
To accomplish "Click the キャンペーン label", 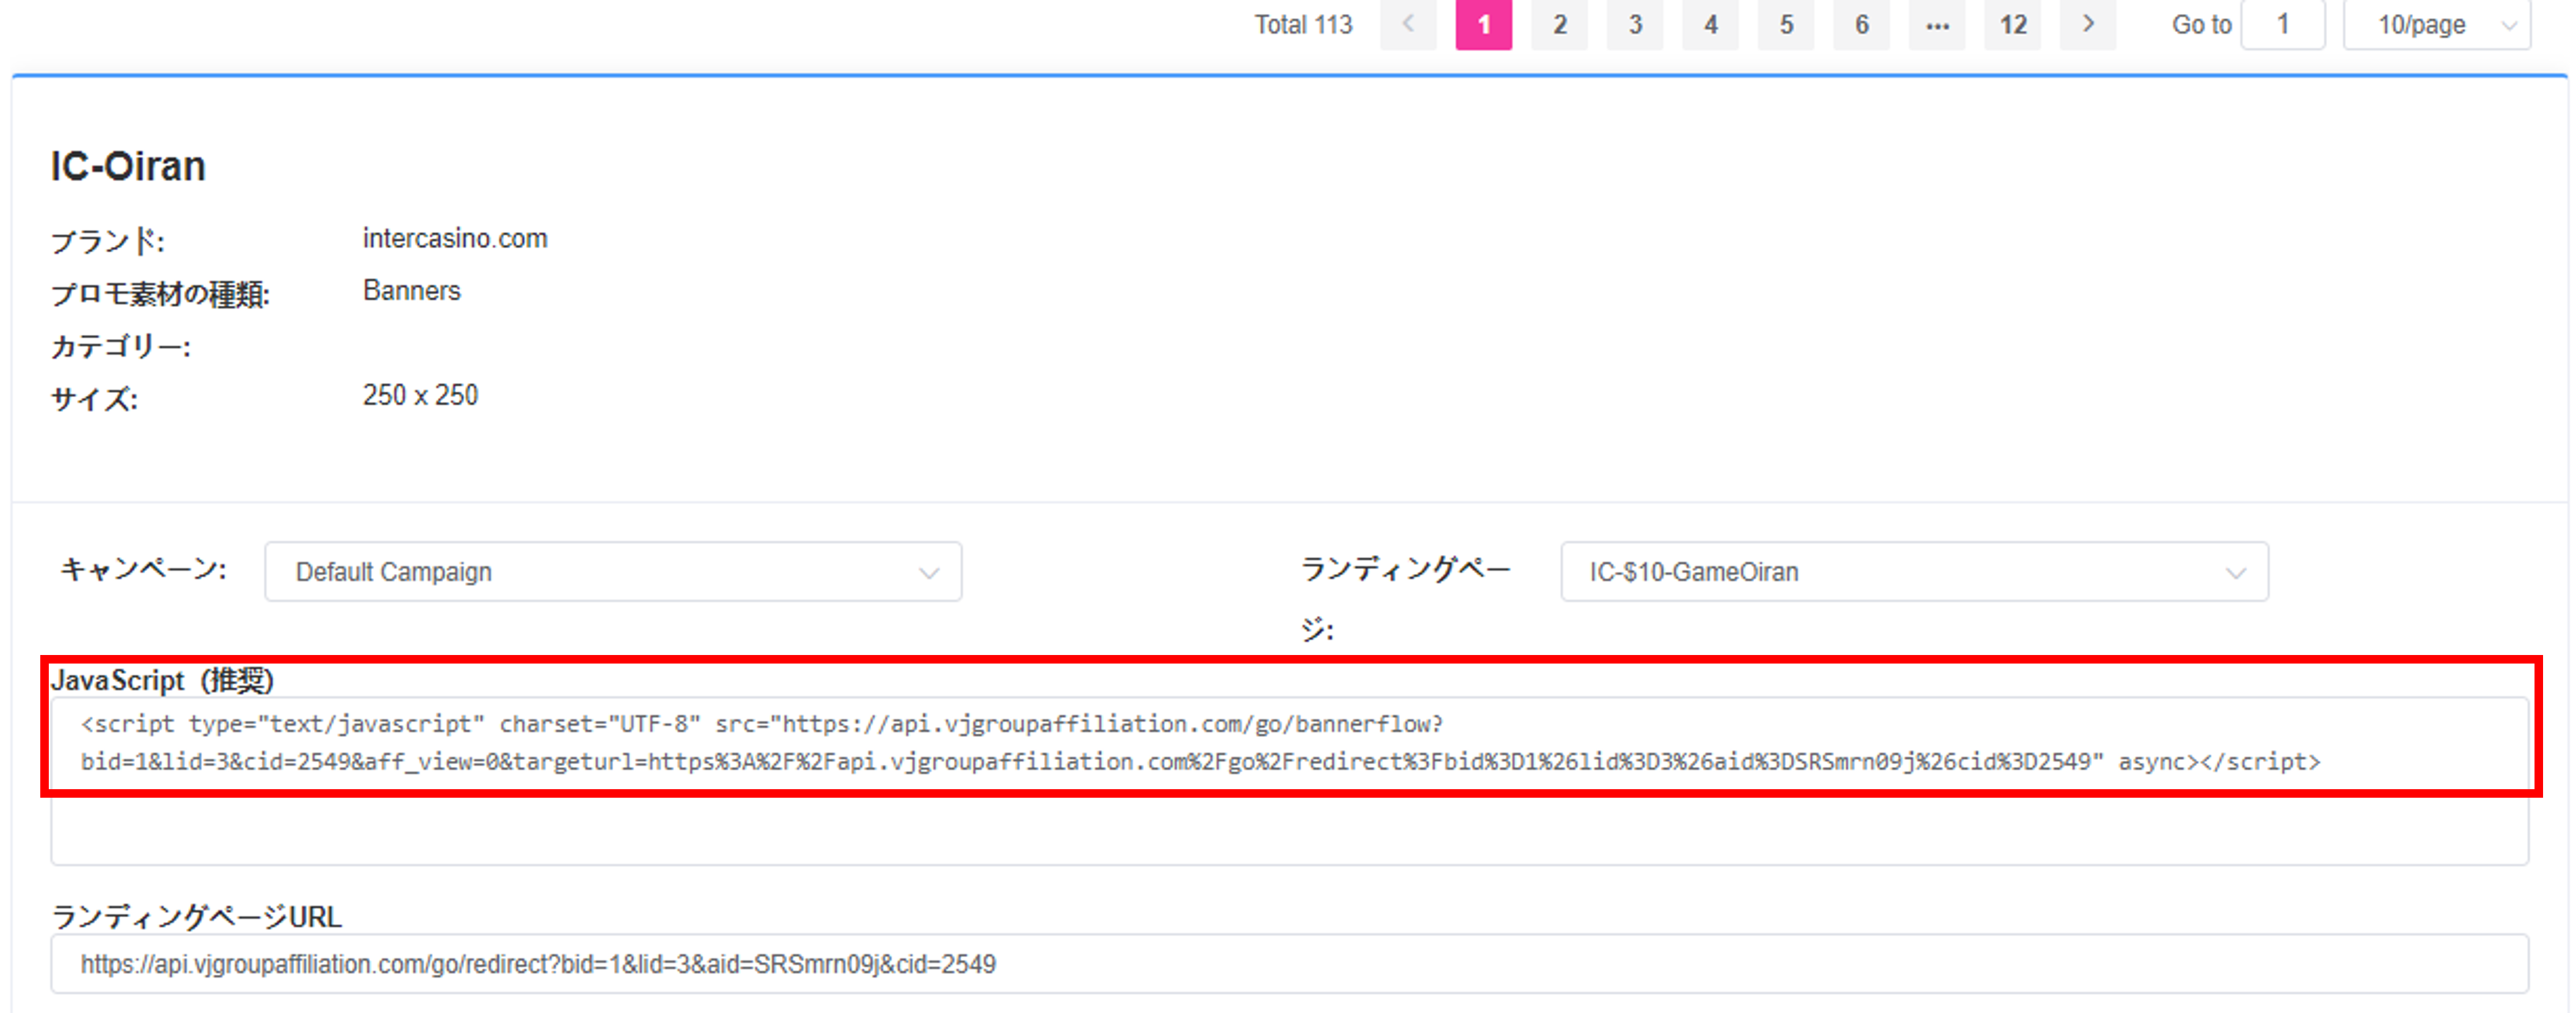I will [x=143, y=569].
